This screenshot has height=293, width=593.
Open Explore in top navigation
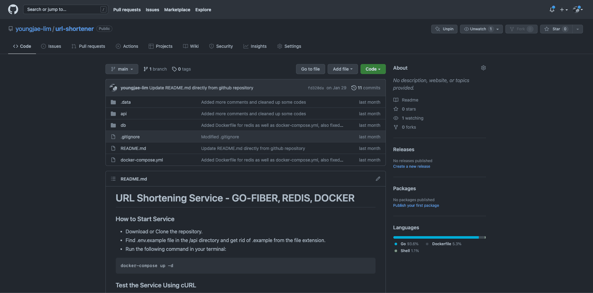coord(203,10)
